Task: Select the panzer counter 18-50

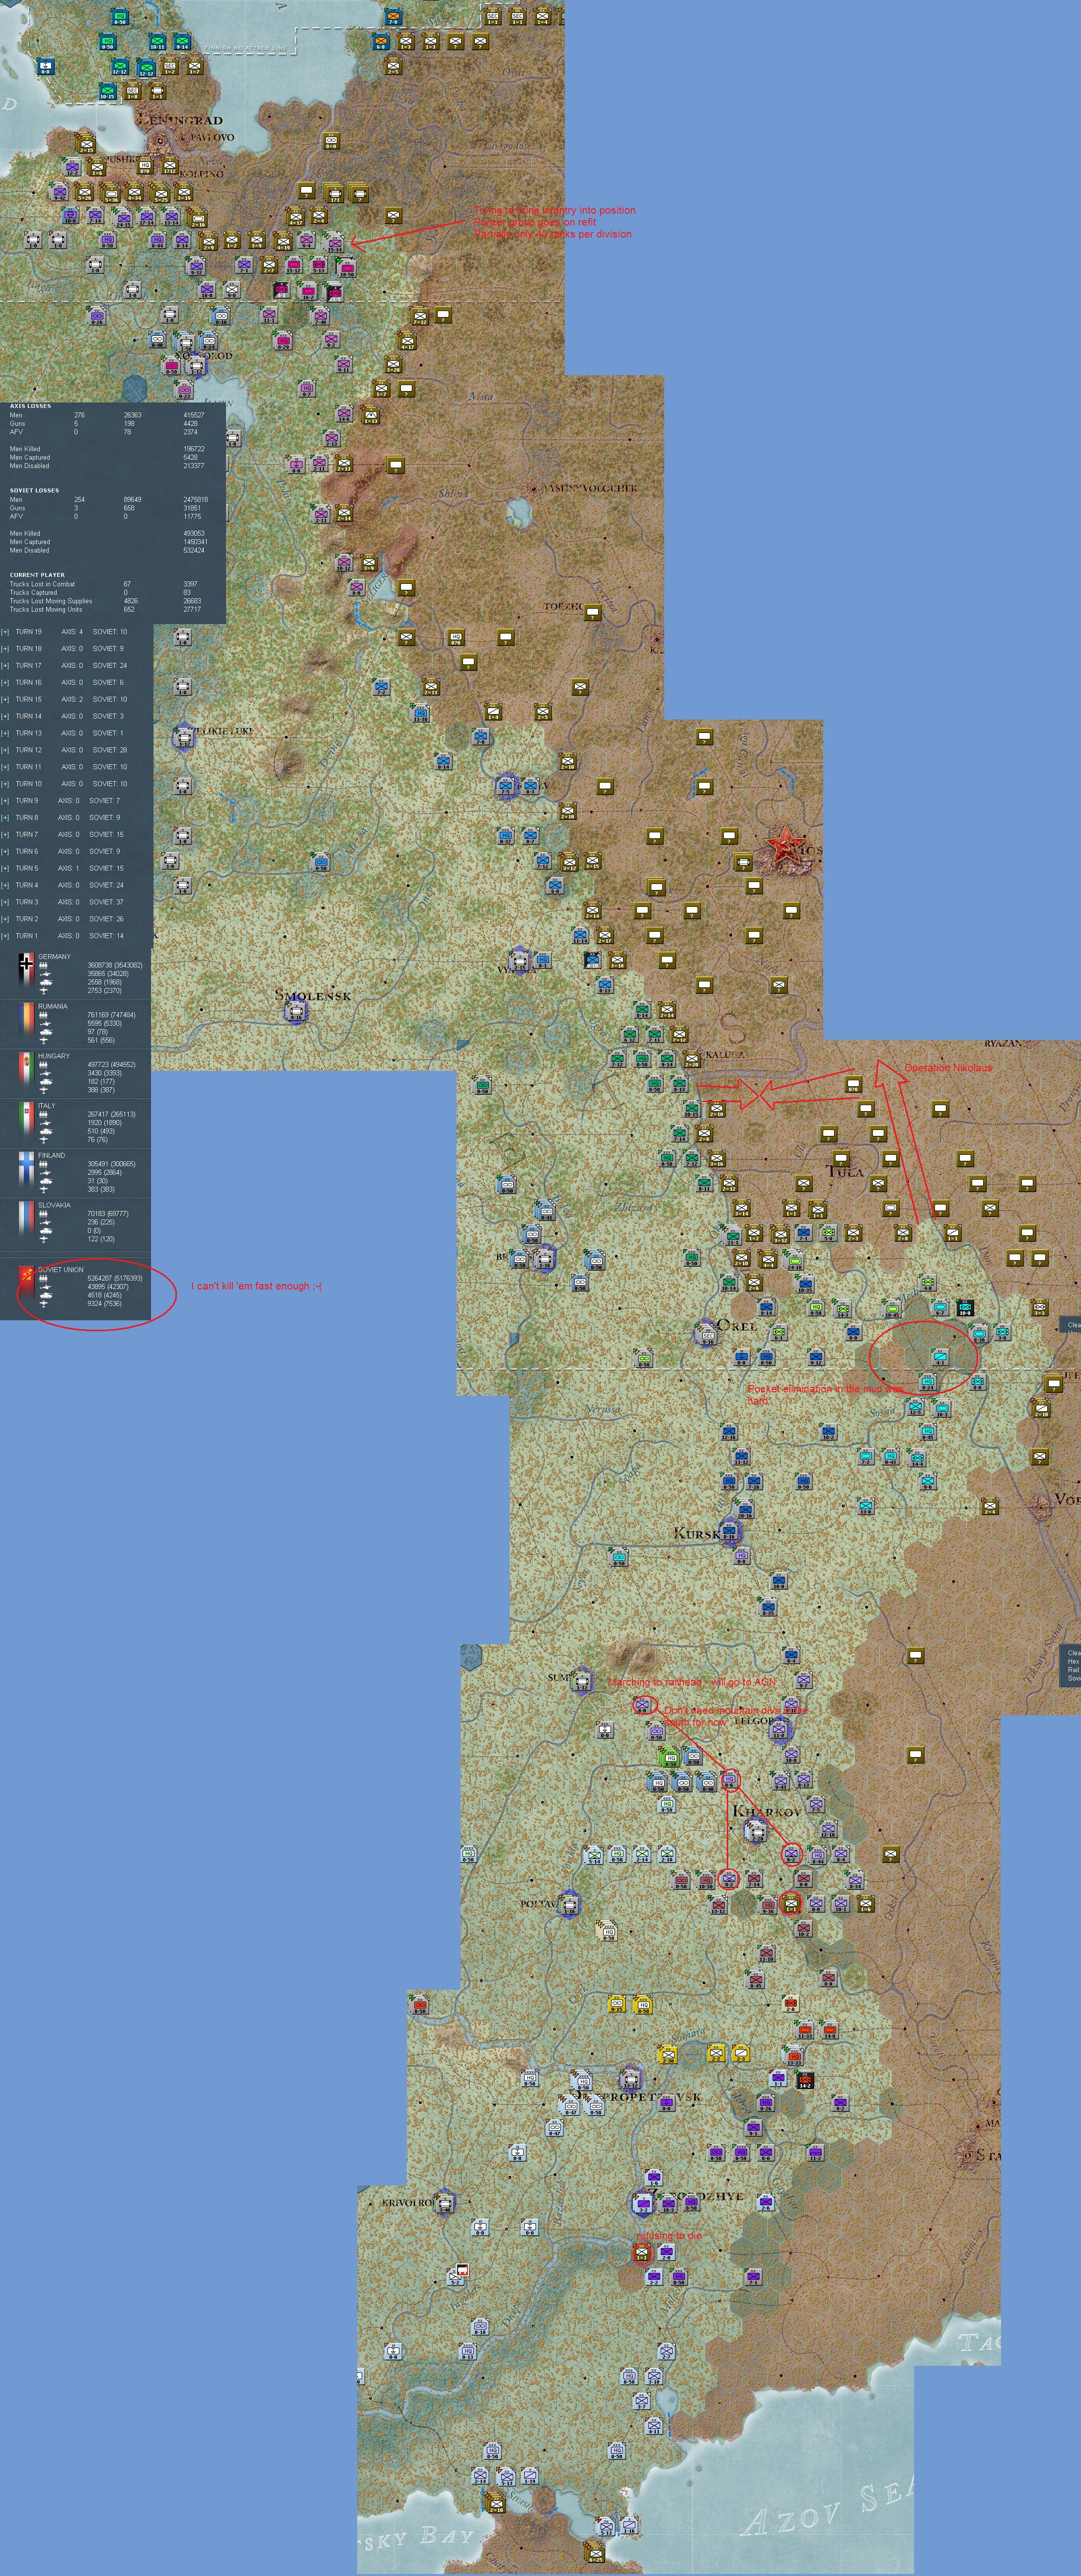Action: (346, 267)
